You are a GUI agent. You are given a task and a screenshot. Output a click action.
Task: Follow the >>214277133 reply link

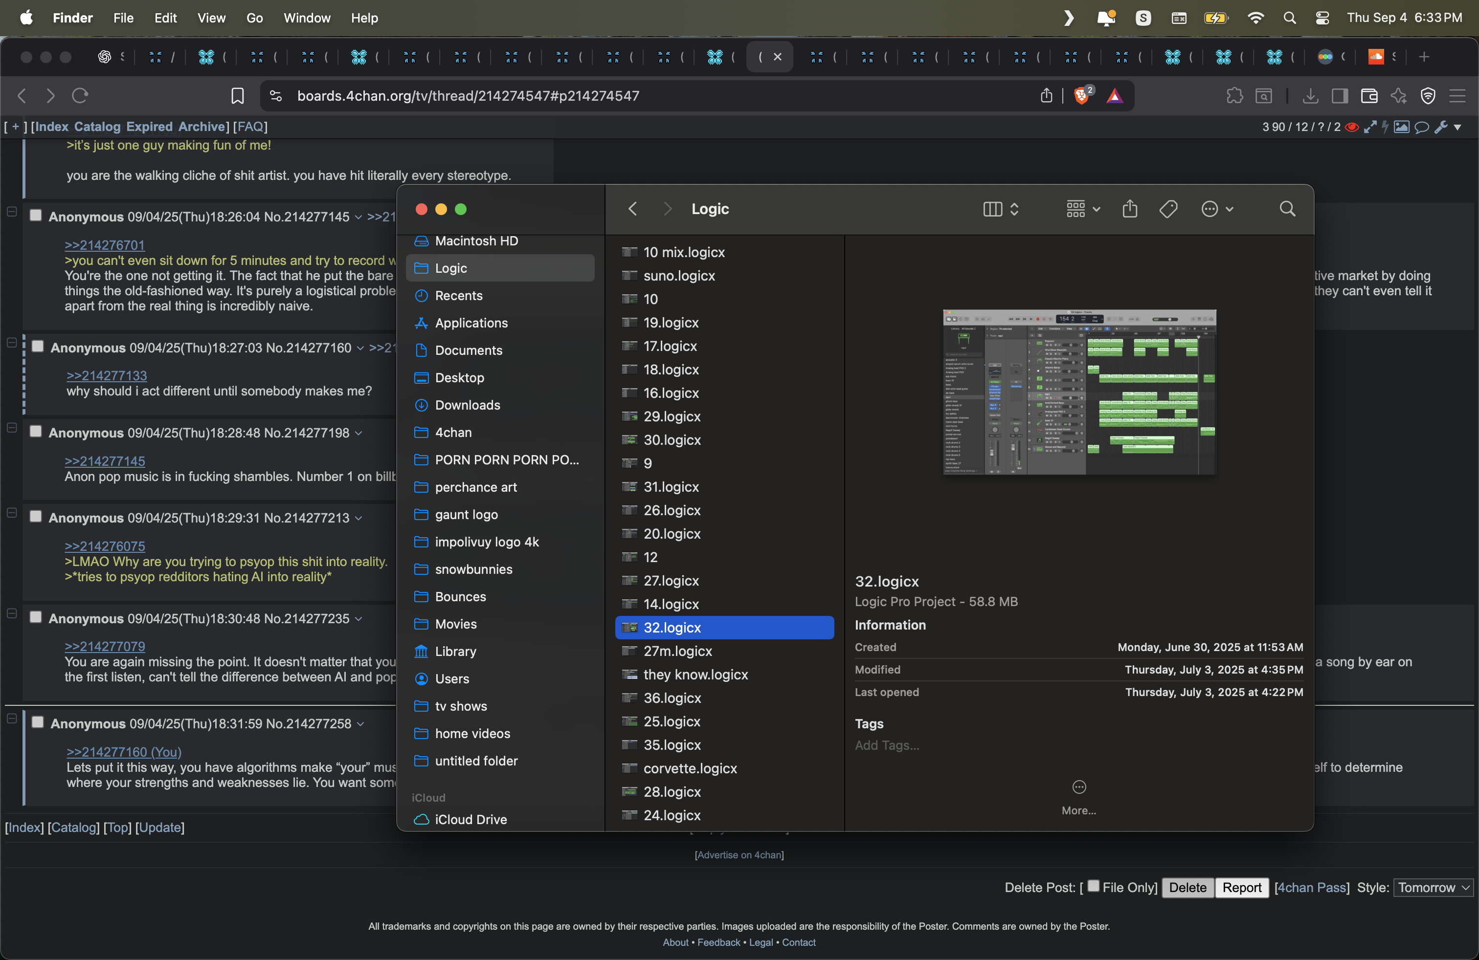(x=107, y=376)
